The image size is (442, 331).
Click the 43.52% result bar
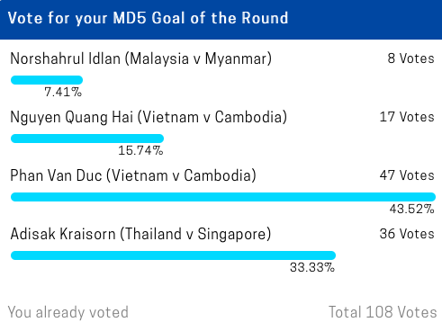coord(223,197)
